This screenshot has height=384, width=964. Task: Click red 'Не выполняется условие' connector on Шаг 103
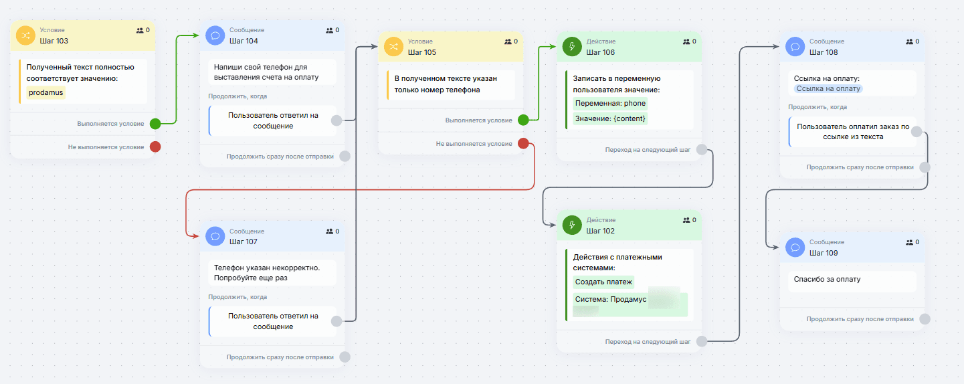[155, 147]
